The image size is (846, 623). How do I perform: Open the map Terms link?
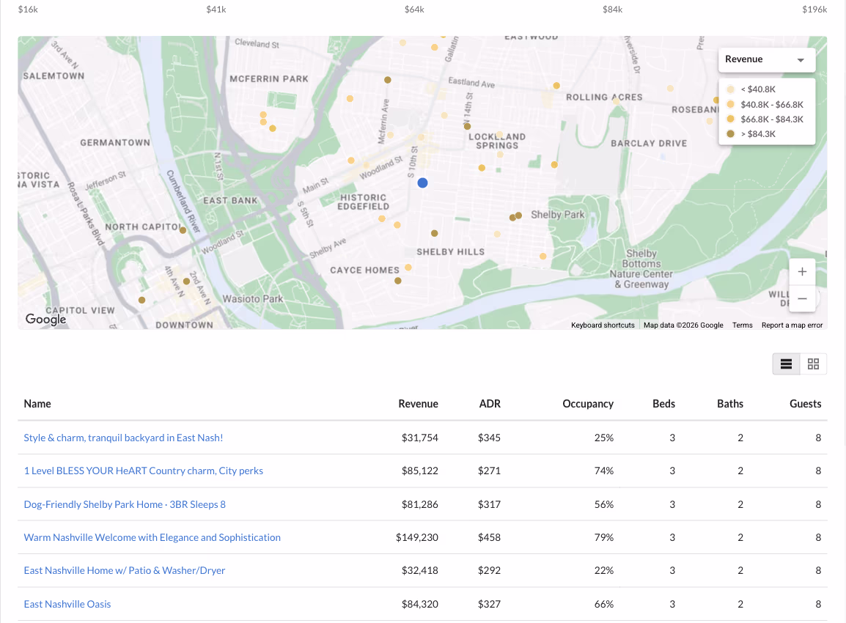[742, 325]
